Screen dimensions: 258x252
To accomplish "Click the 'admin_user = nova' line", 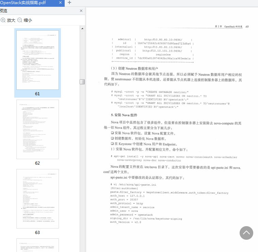I will (124, 211).
